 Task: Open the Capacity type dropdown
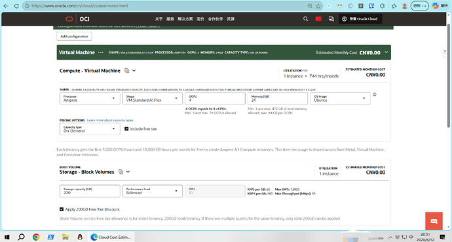tap(90, 129)
